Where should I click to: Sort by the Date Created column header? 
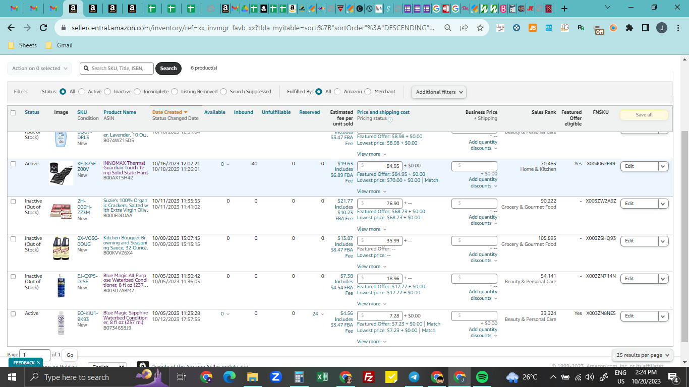(x=169, y=112)
